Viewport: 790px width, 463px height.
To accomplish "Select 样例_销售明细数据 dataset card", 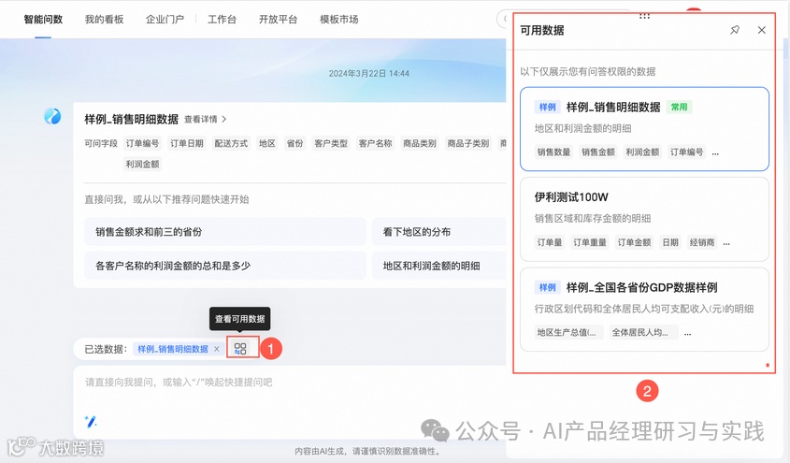I will pos(644,129).
